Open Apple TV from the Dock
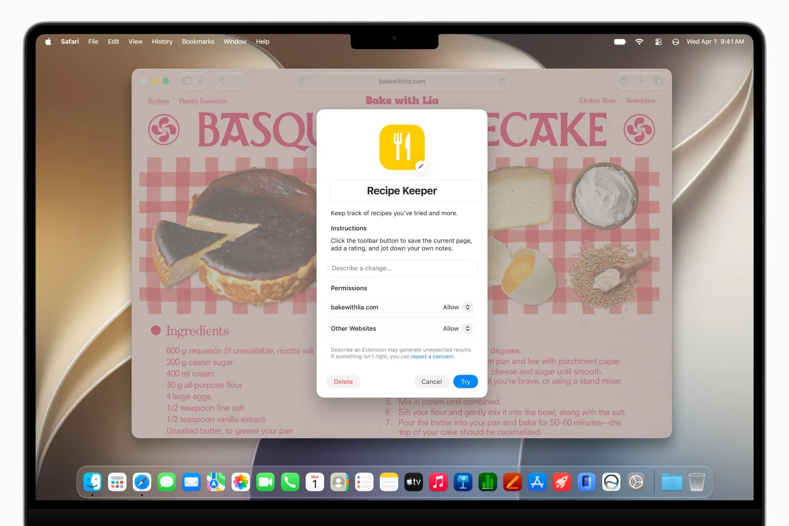Image resolution: width=789 pixels, height=526 pixels. point(413,482)
